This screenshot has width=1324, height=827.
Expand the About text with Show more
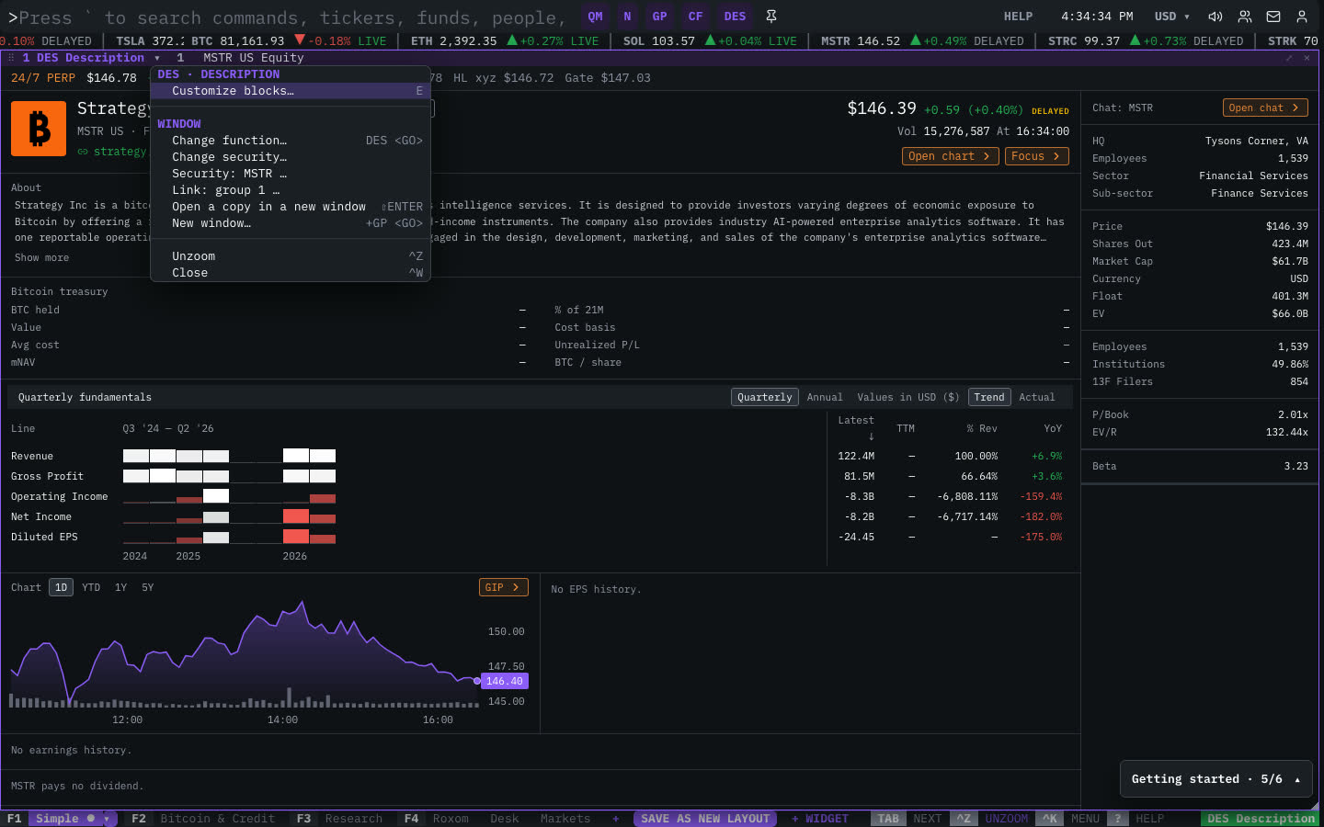coord(41,257)
